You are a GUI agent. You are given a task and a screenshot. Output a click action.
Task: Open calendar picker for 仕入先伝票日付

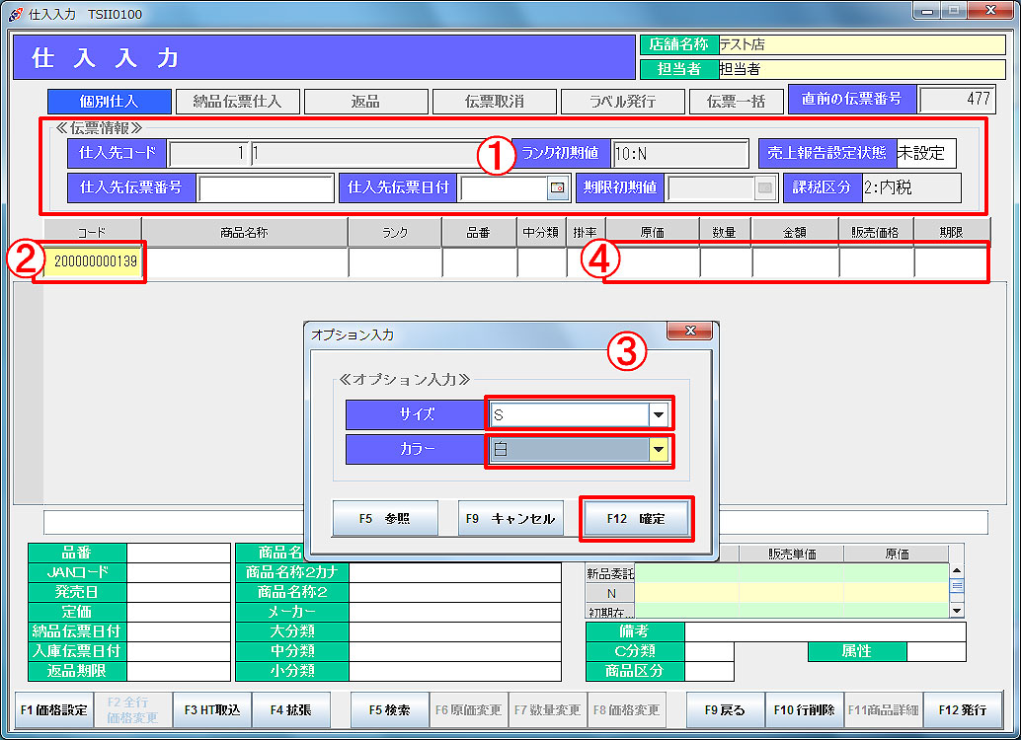[x=558, y=187]
